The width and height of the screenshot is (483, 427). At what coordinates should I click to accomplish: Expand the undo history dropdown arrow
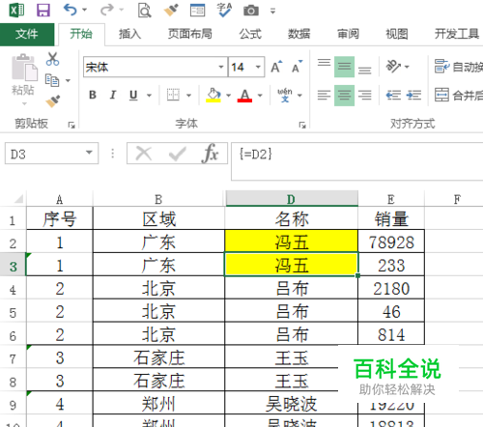(x=85, y=10)
